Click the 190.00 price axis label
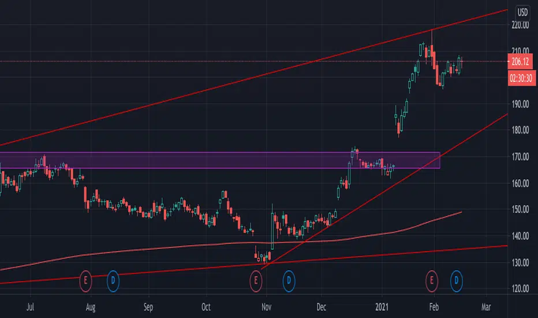 click(520, 104)
